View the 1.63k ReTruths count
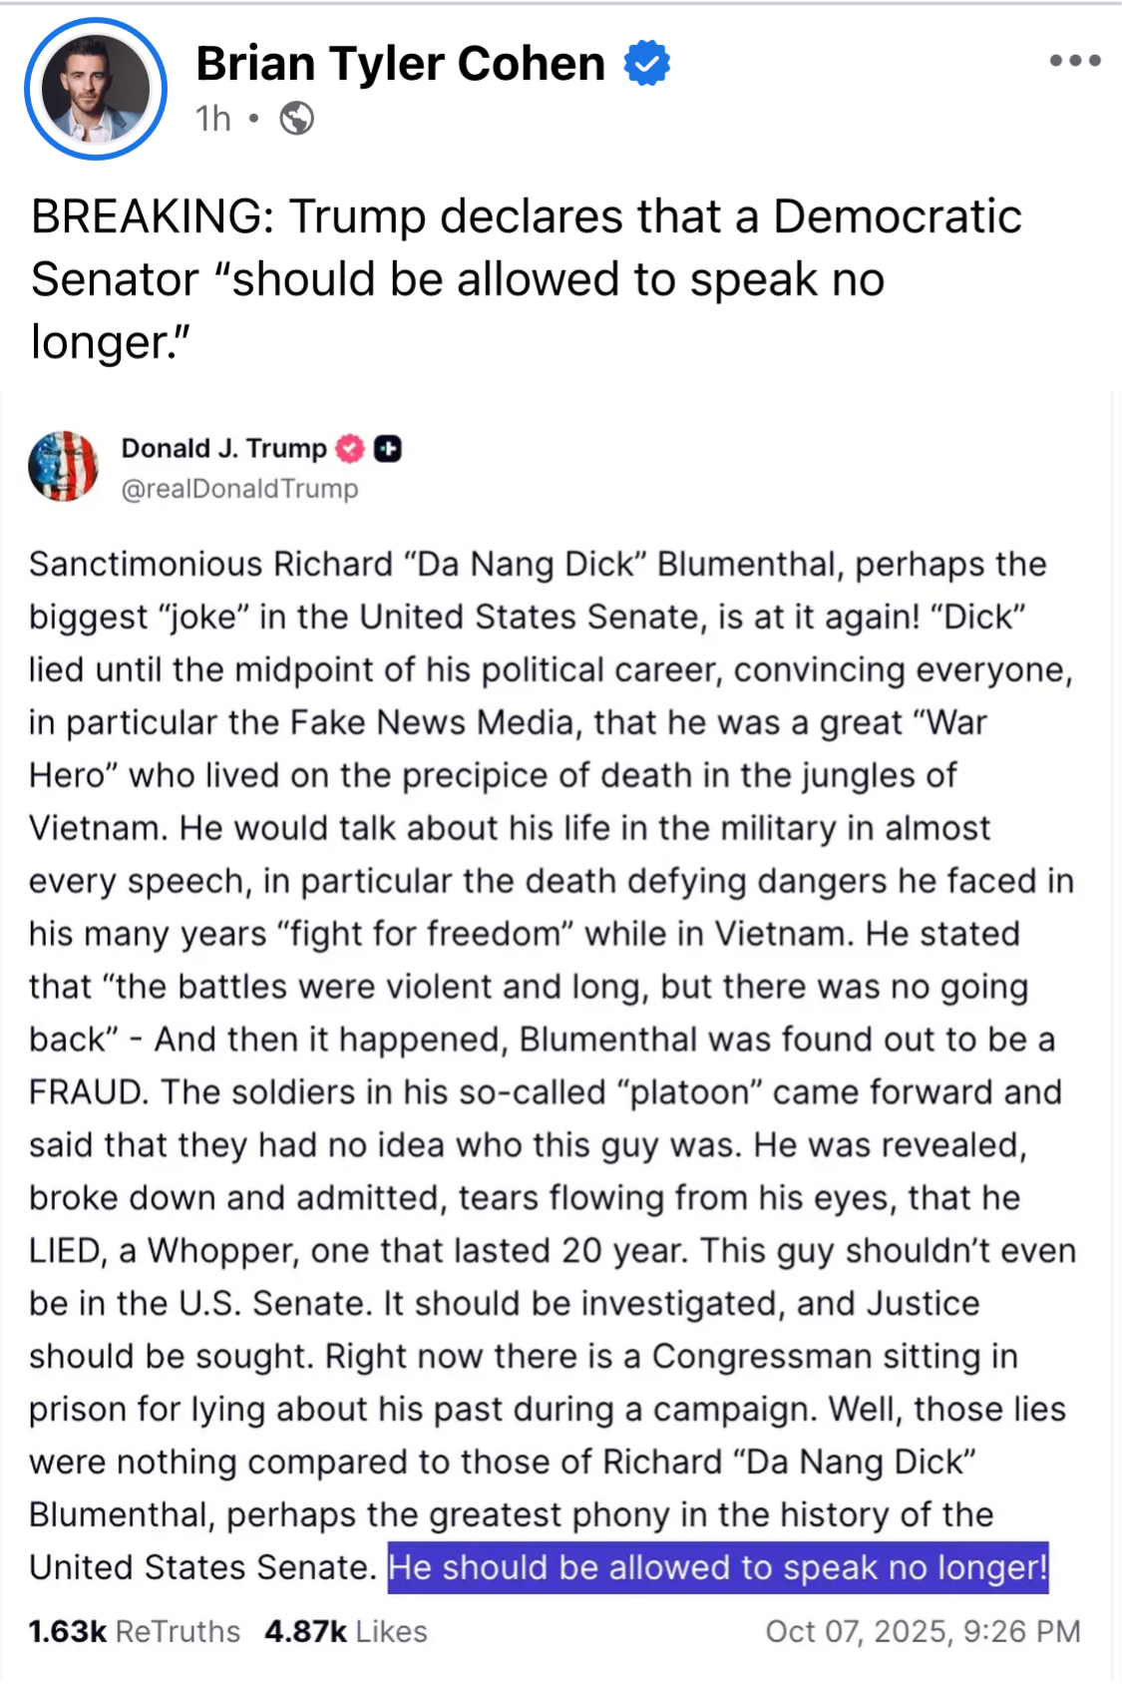This screenshot has height=1685, width=1122. tap(134, 1631)
